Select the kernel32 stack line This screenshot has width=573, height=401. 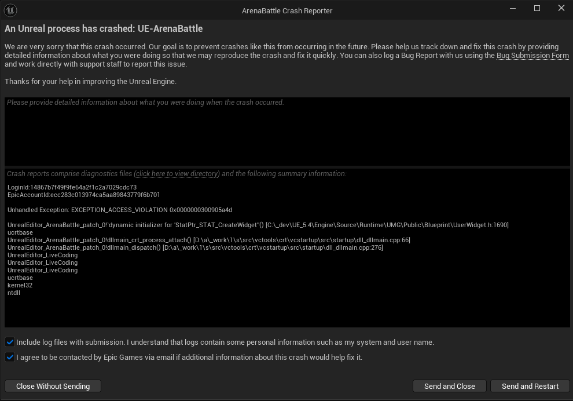20,285
